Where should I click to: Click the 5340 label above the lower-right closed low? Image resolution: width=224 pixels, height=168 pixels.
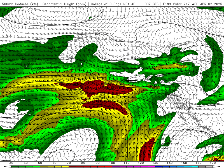coord(188,129)
